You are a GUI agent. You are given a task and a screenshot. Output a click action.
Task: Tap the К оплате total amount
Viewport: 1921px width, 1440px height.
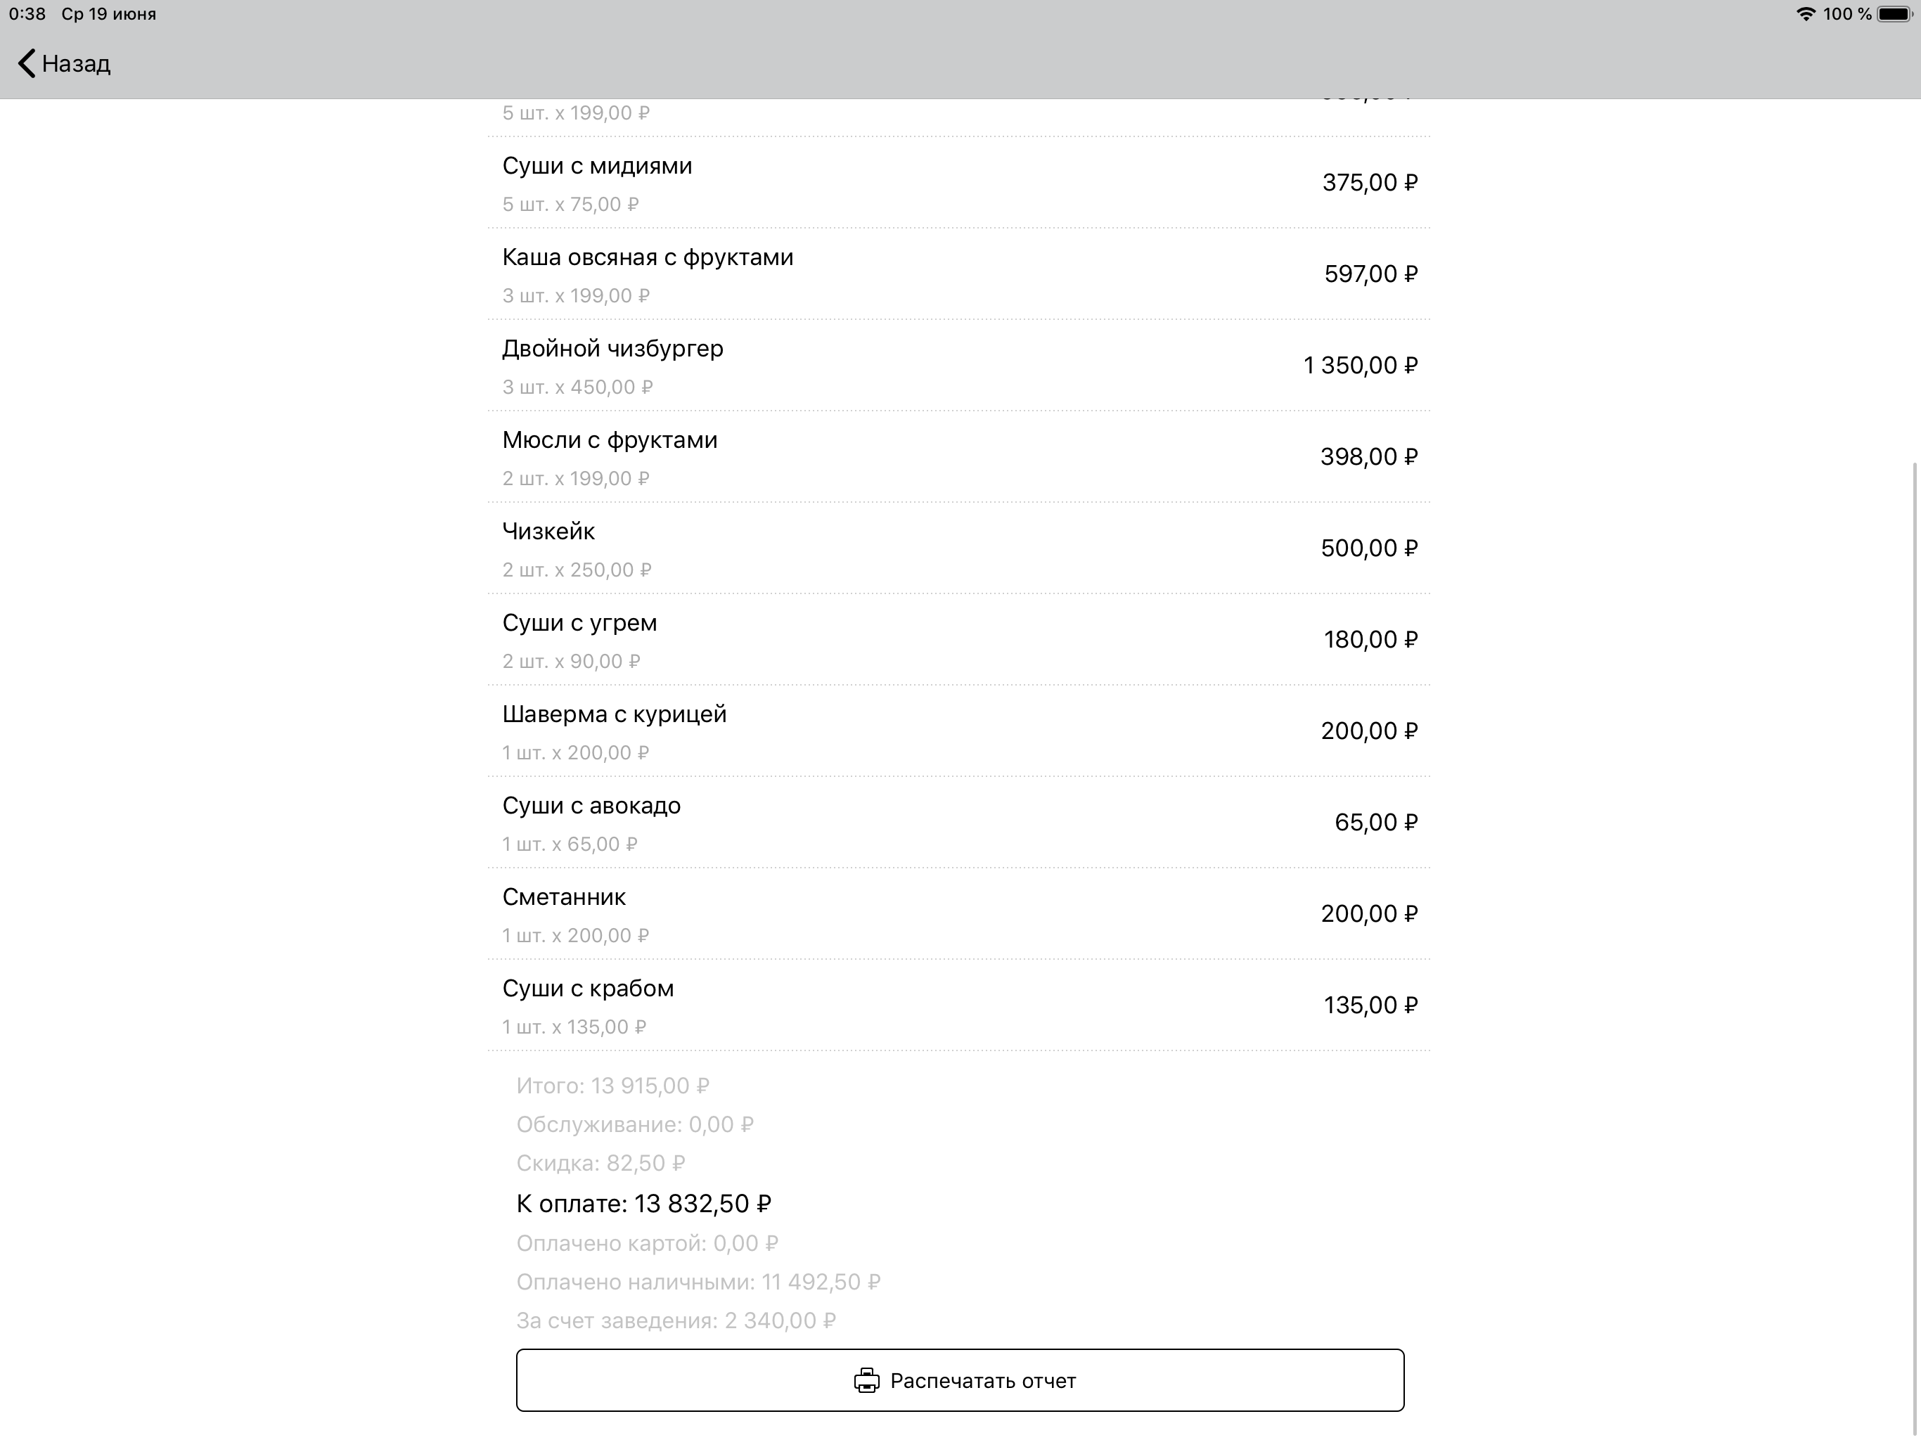[x=644, y=1203]
